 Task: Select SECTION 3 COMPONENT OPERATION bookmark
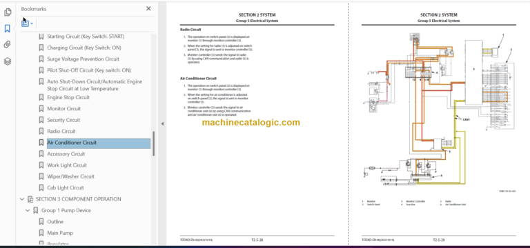pyautogui.click(x=79, y=199)
